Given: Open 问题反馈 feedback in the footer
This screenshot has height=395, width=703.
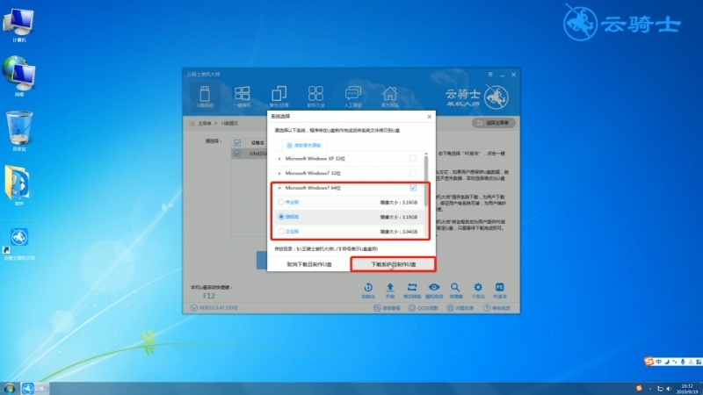Looking at the screenshot, I should (x=460, y=308).
